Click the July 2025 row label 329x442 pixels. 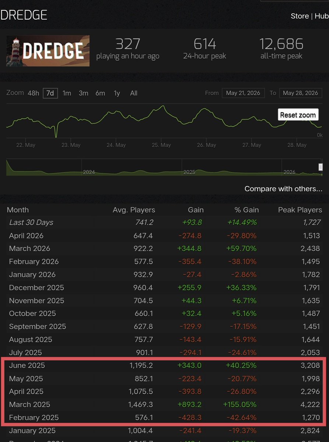pos(25,352)
